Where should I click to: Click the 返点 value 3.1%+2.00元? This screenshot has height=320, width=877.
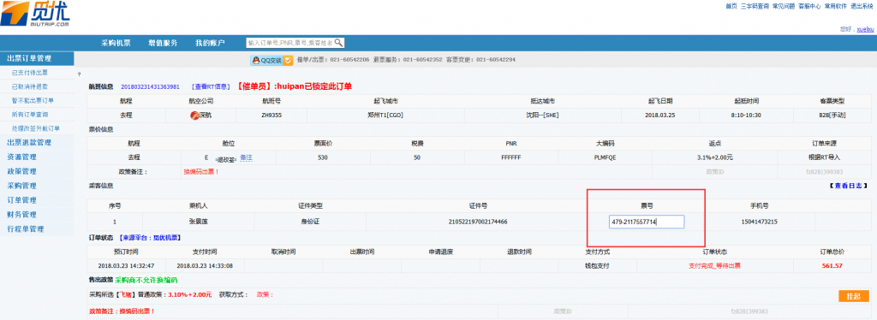[x=715, y=157]
